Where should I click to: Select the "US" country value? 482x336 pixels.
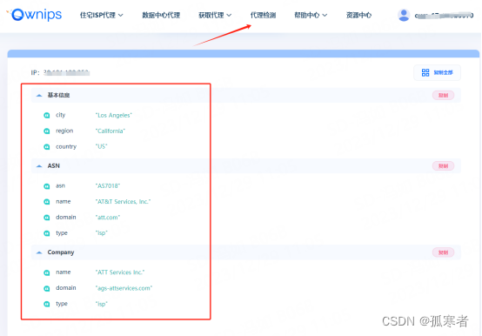tap(101, 146)
